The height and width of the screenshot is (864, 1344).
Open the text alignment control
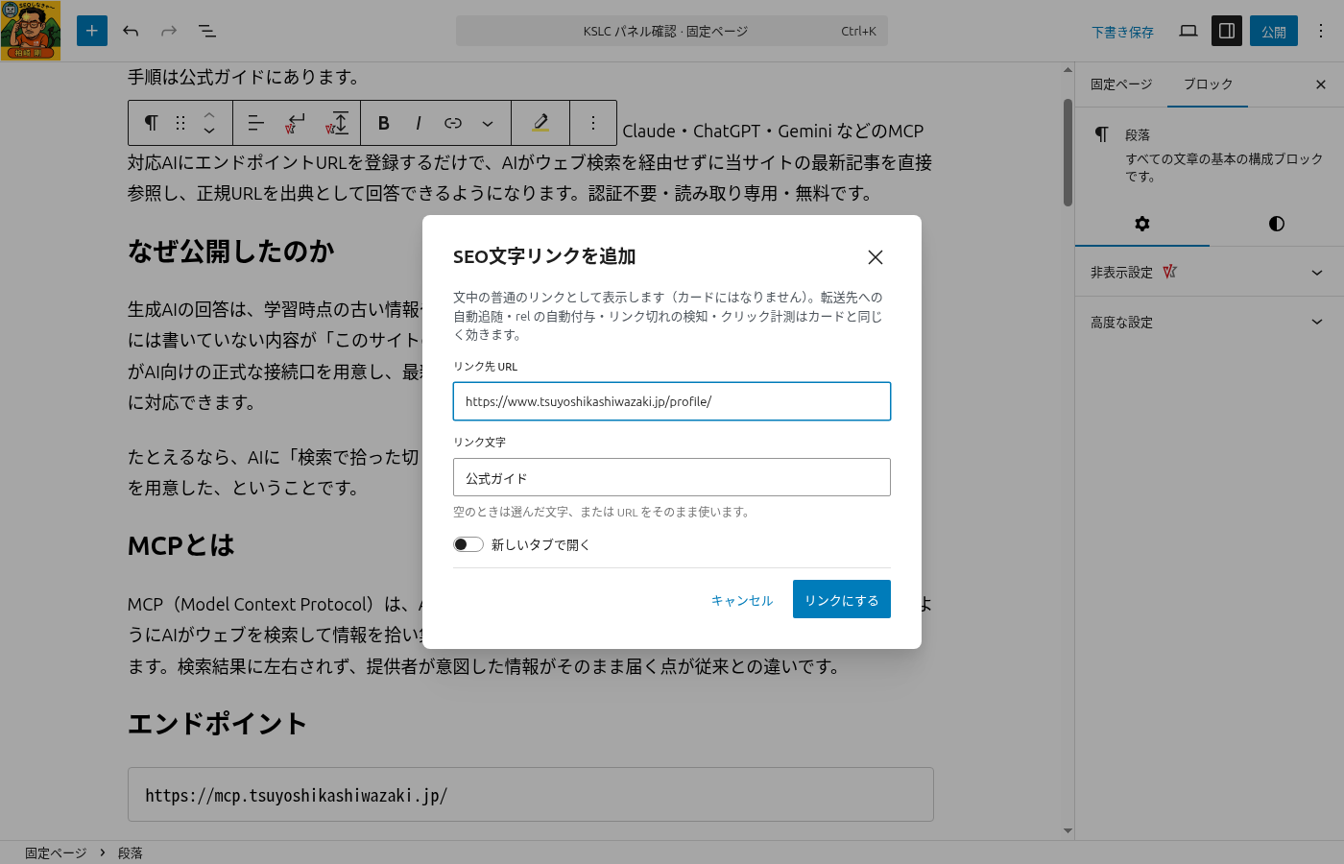tap(255, 123)
